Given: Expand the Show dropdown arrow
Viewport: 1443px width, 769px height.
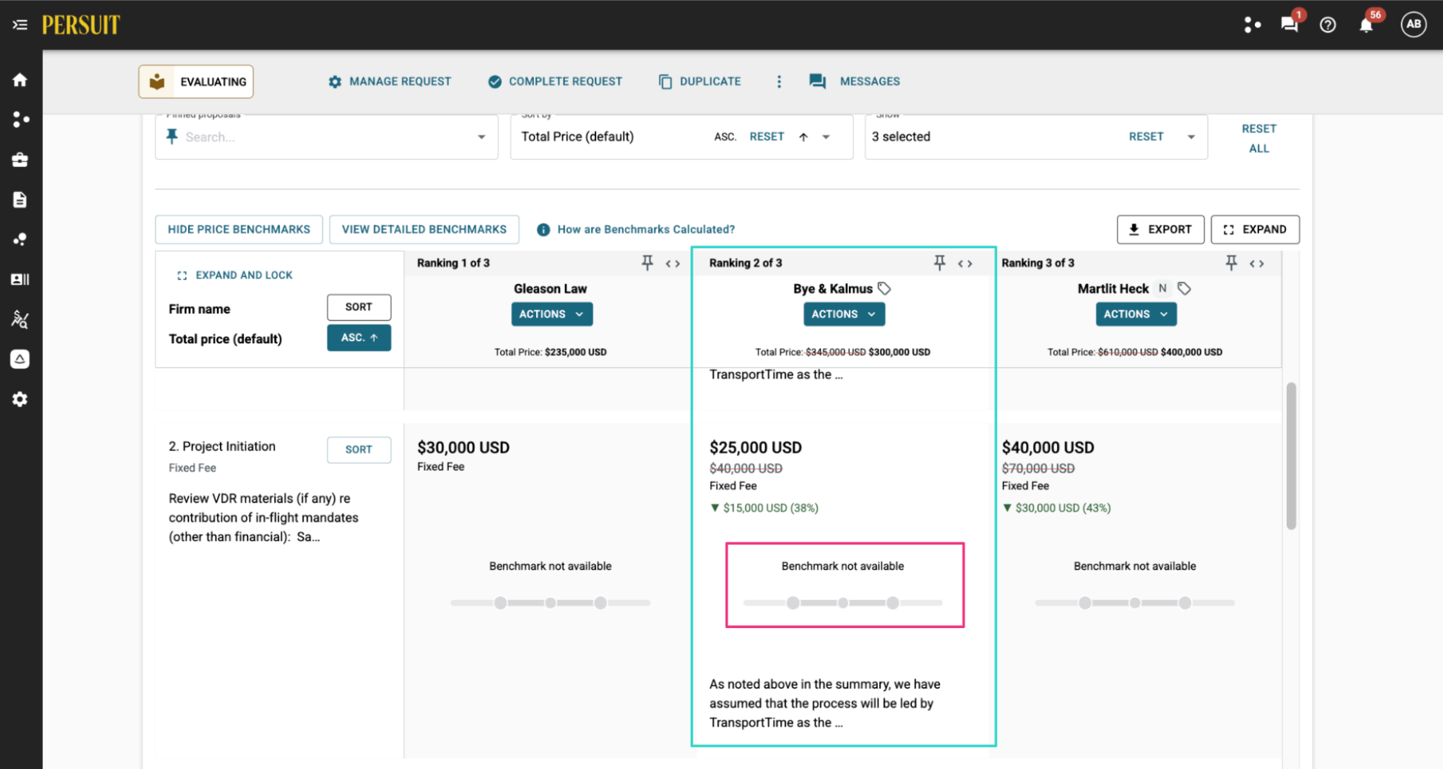Looking at the screenshot, I should (1191, 137).
